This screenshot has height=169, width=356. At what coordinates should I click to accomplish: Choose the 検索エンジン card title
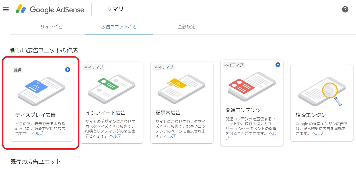pos(311,115)
